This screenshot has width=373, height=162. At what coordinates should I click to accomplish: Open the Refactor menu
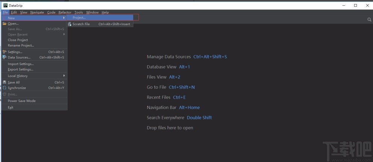point(65,12)
